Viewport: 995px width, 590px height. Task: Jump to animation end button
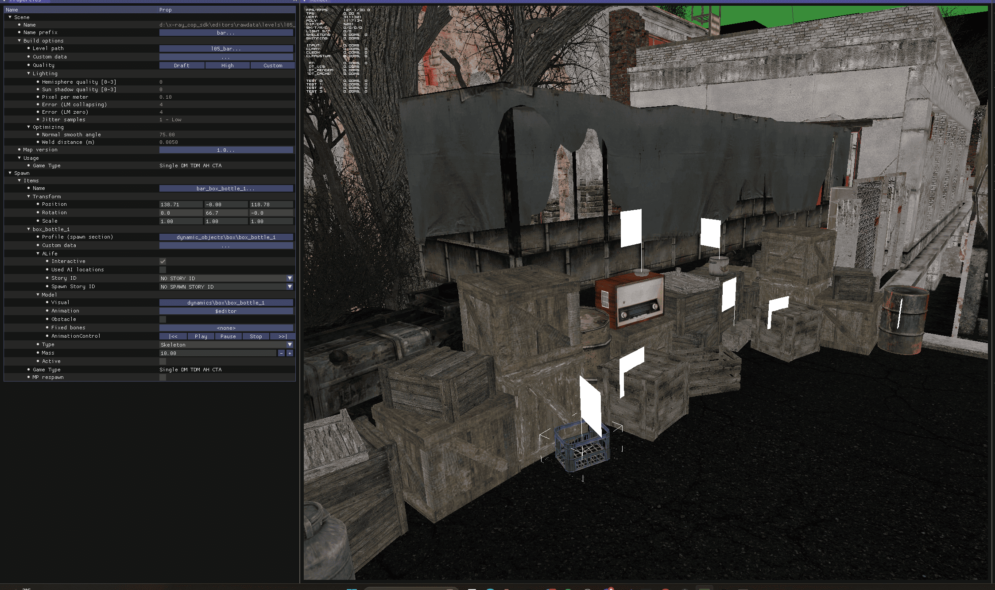point(283,336)
